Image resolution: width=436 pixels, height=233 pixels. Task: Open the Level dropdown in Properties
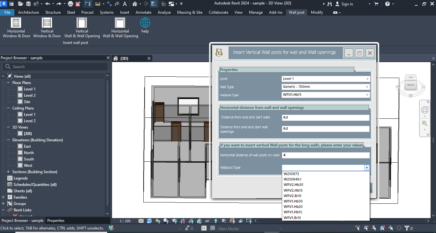[326, 79]
